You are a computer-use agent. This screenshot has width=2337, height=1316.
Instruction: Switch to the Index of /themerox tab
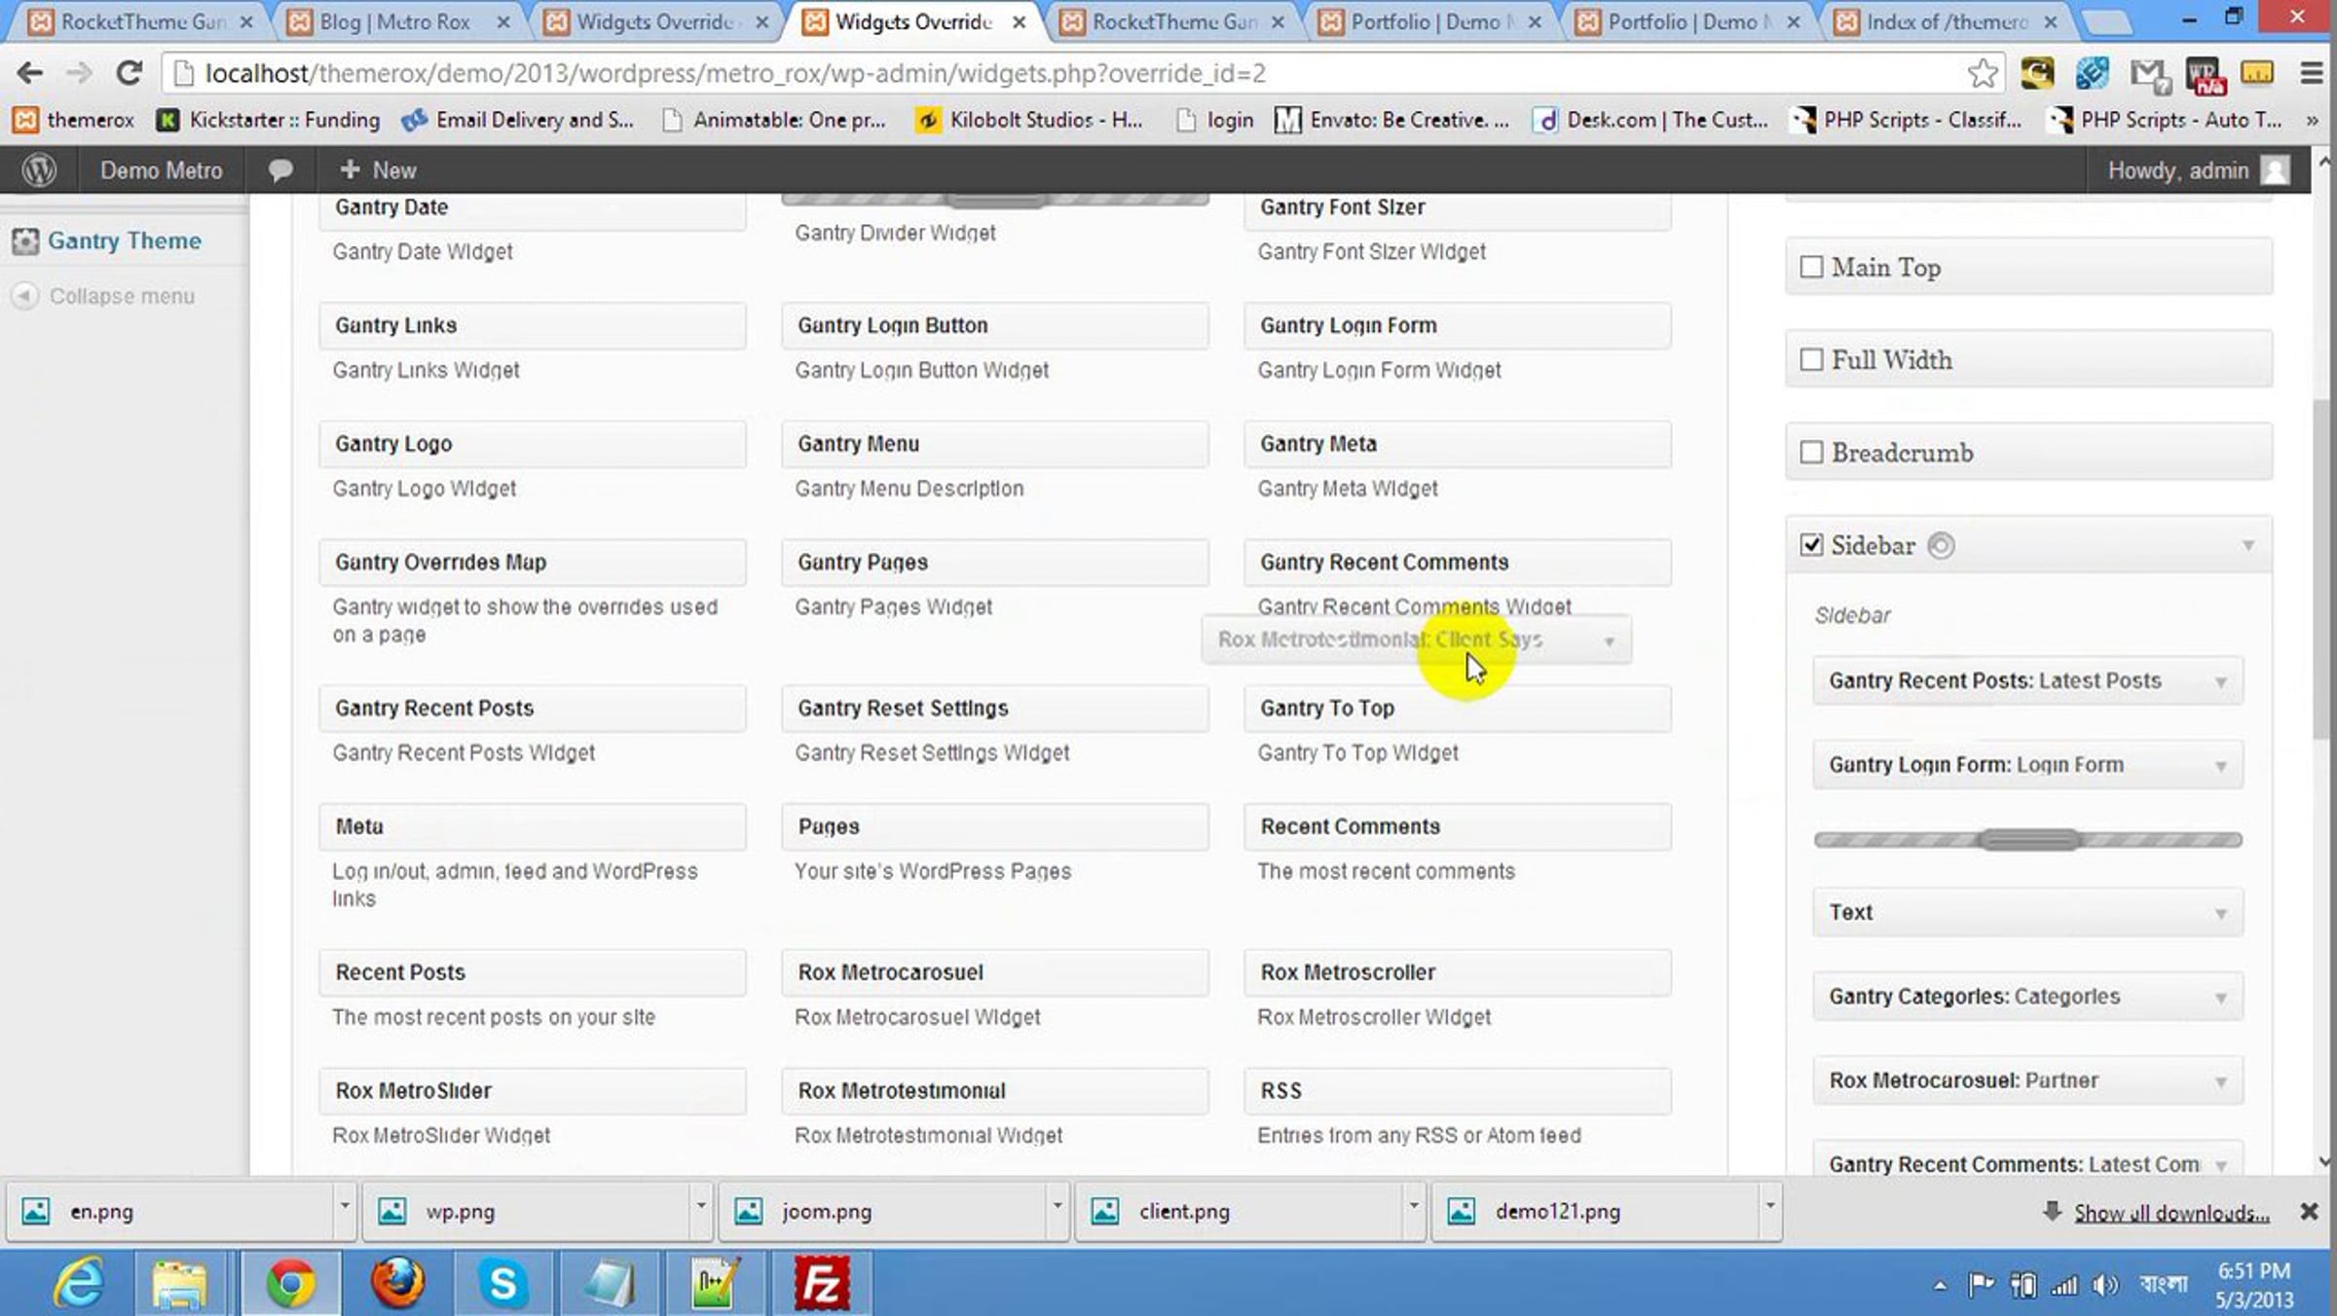tap(1946, 21)
